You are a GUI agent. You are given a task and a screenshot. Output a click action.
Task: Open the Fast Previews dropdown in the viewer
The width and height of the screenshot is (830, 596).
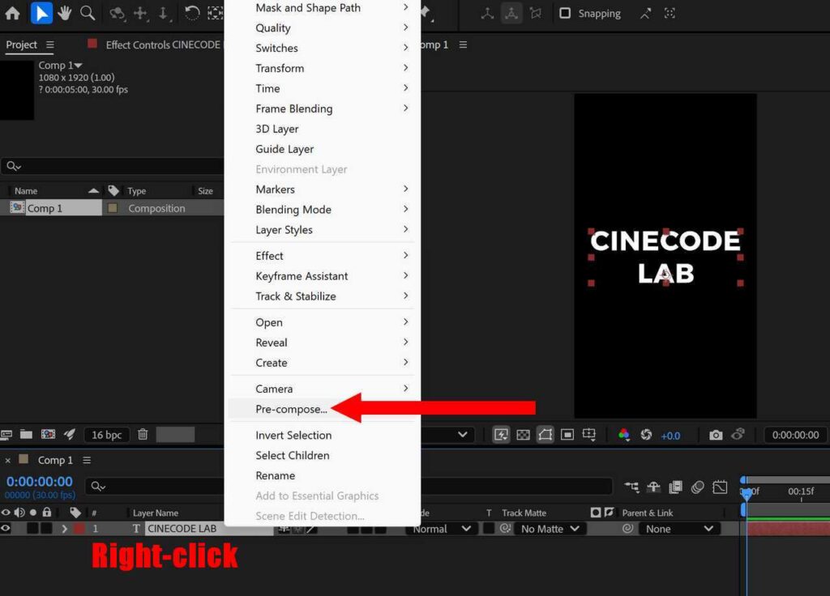[501, 435]
